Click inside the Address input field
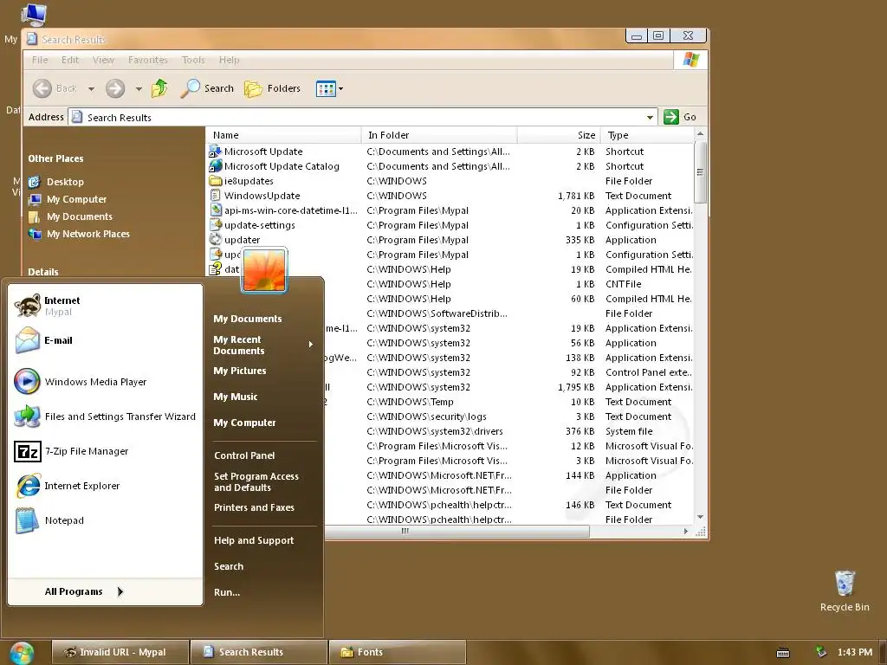The image size is (887, 665). point(362,117)
